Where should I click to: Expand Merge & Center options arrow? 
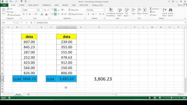pyautogui.click(x=84, y=14)
